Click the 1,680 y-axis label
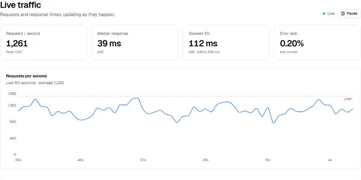 (x=12, y=94)
